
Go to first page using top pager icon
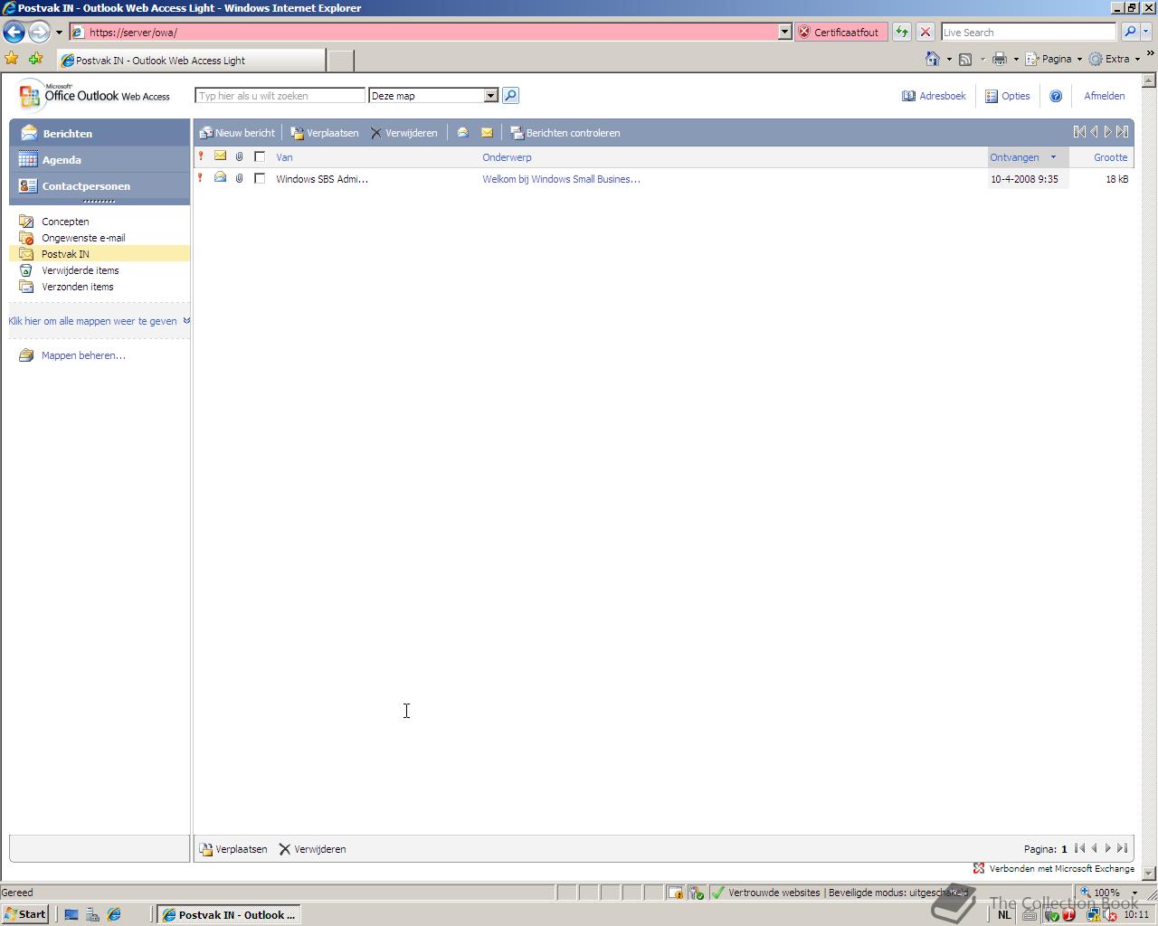(x=1079, y=132)
